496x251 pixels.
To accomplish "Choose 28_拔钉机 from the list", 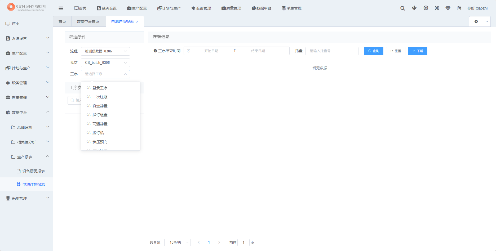I will [x=110, y=133].
